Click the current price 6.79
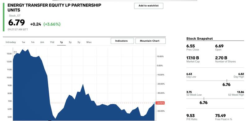 tap(17, 22)
